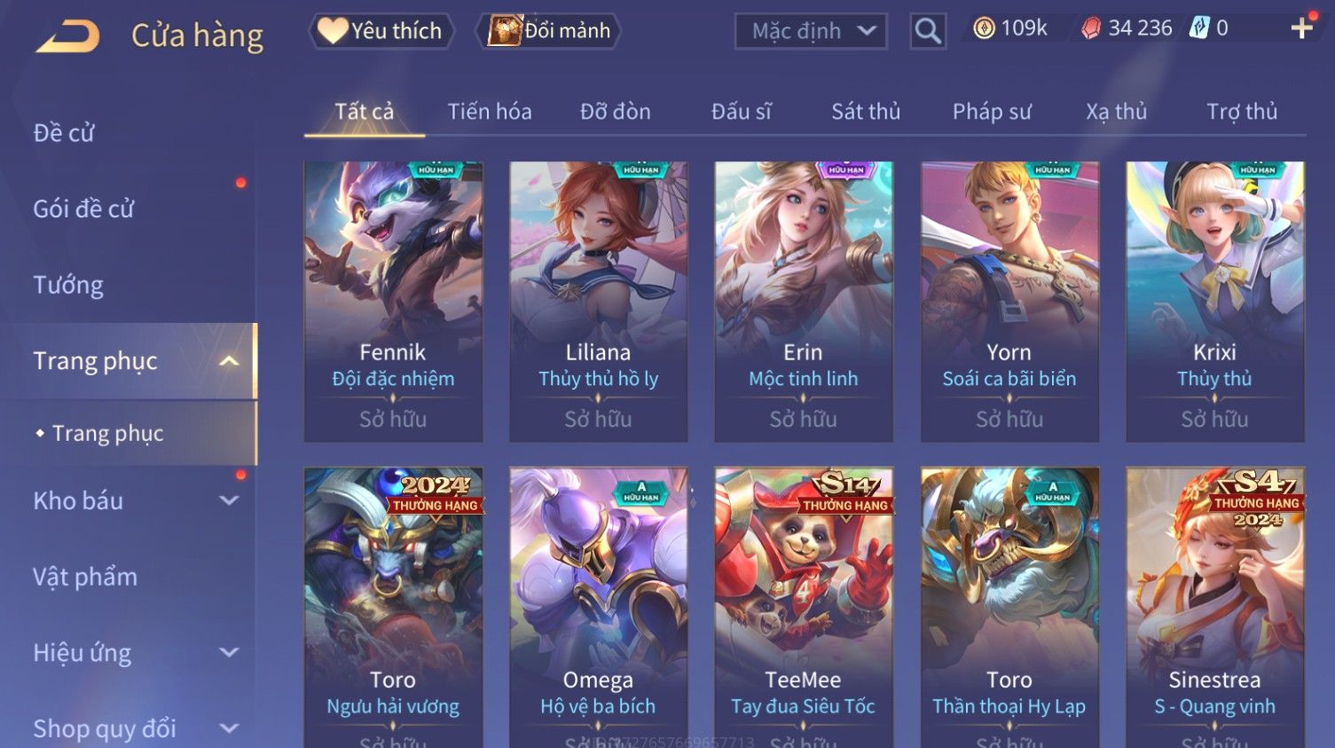This screenshot has width=1335, height=748.
Task: Open the Mặc định sort dropdown
Action: click(811, 31)
